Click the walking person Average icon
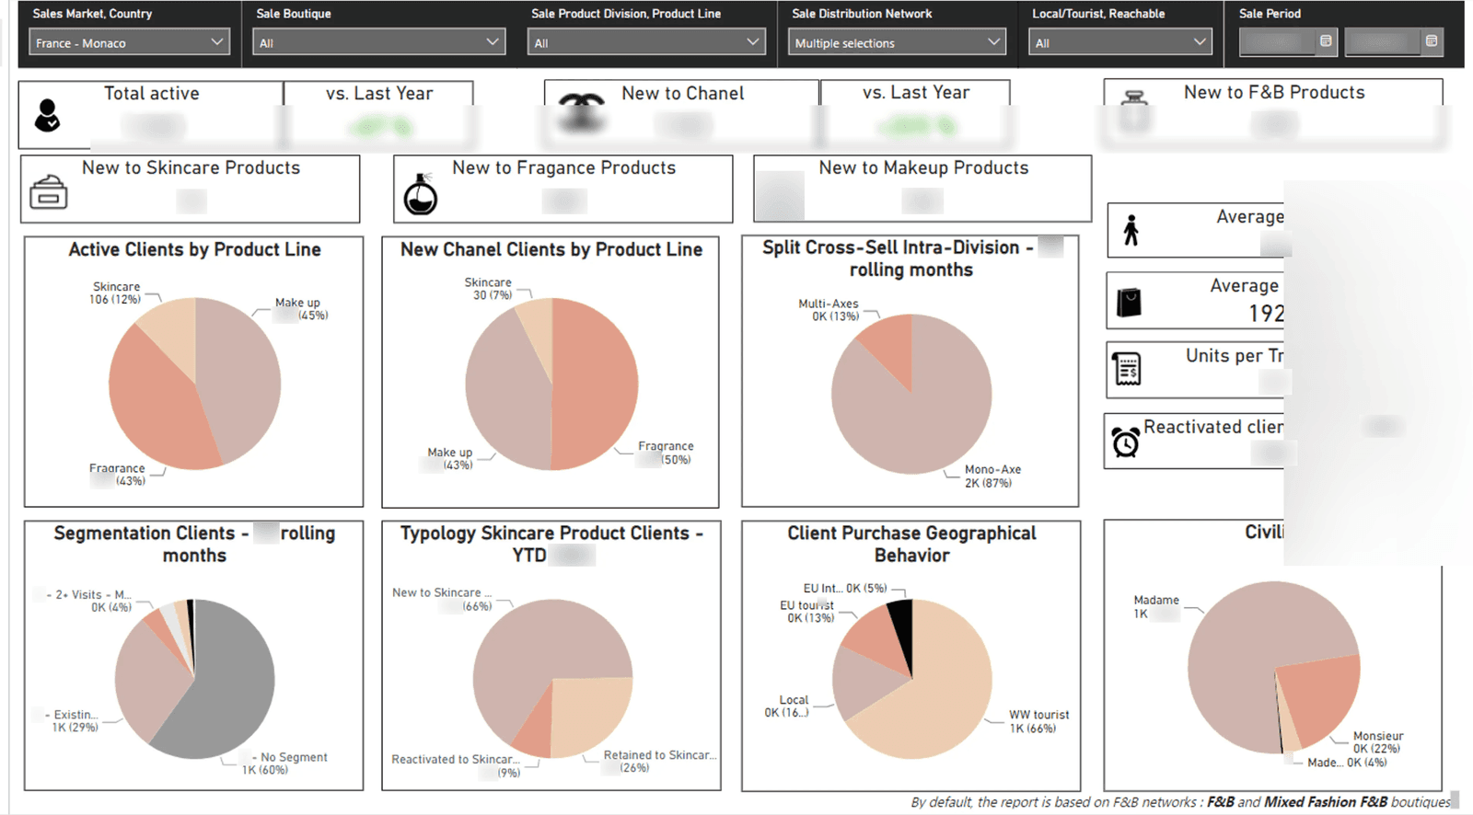Image resolution: width=1473 pixels, height=815 pixels. (x=1131, y=230)
